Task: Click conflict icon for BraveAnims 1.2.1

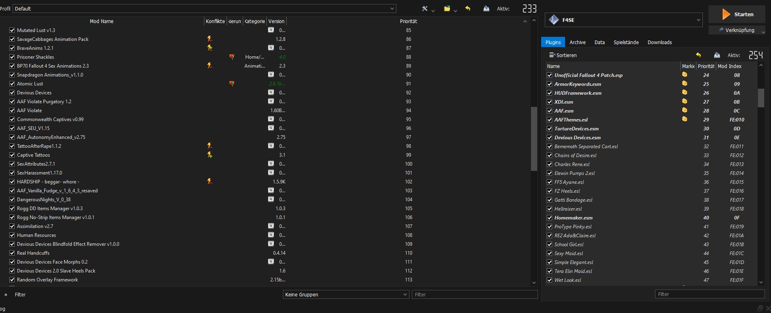Action: pyautogui.click(x=210, y=48)
